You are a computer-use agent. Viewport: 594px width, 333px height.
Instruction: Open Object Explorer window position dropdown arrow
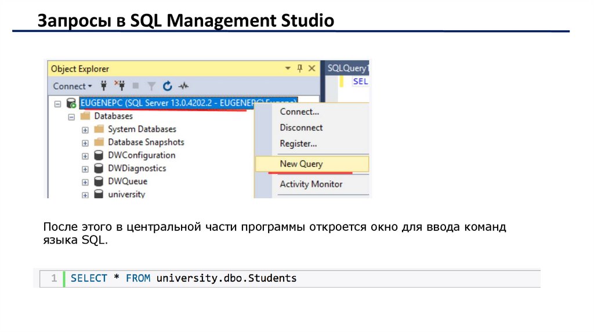tap(288, 68)
